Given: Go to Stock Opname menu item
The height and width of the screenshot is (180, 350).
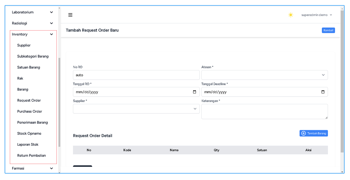Looking at the screenshot, I should [x=29, y=133].
